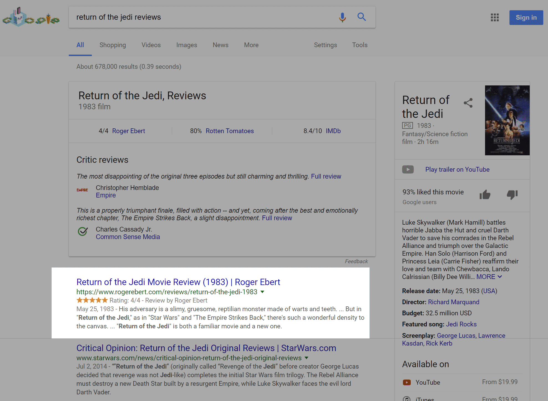Click the thumbs down dislike icon

pyautogui.click(x=512, y=195)
